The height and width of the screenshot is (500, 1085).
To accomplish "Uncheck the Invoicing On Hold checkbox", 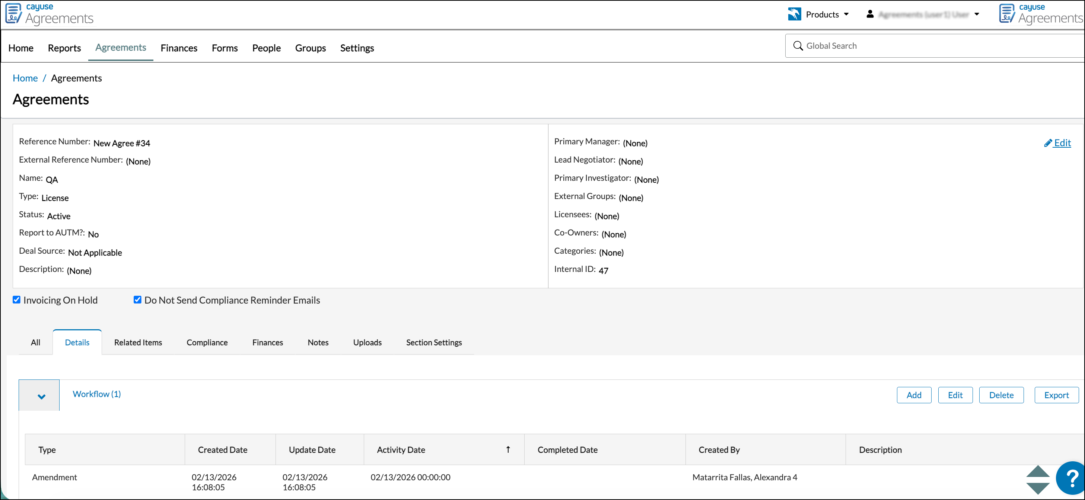I will [x=16, y=299].
